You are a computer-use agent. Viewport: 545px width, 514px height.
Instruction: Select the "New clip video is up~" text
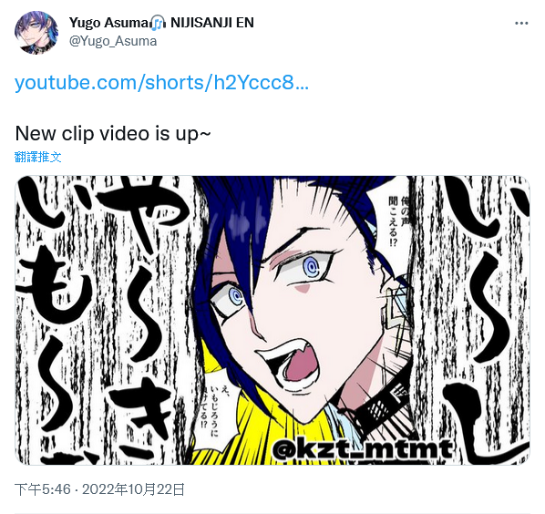point(113,133)
